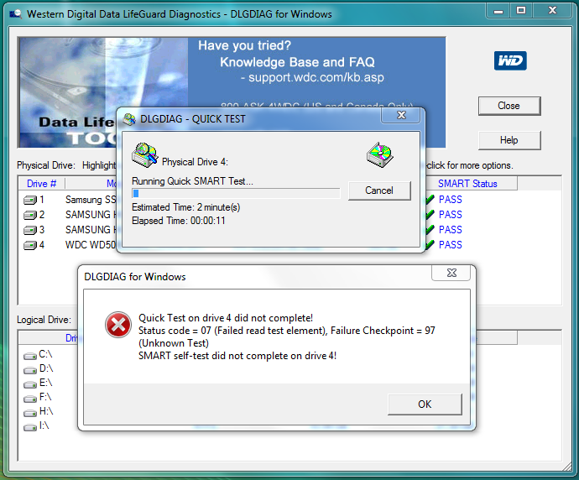Open Help in the main window

[509, 140]
